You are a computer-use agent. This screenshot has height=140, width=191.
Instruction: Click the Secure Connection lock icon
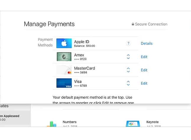(133, 24)
